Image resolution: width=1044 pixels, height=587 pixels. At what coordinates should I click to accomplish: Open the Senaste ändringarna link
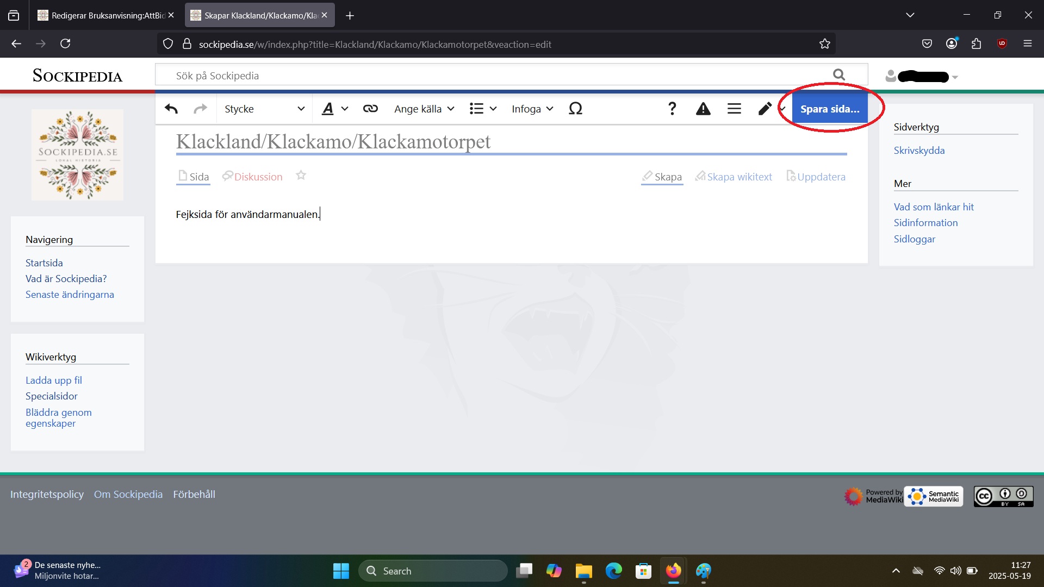coord(70,295)
